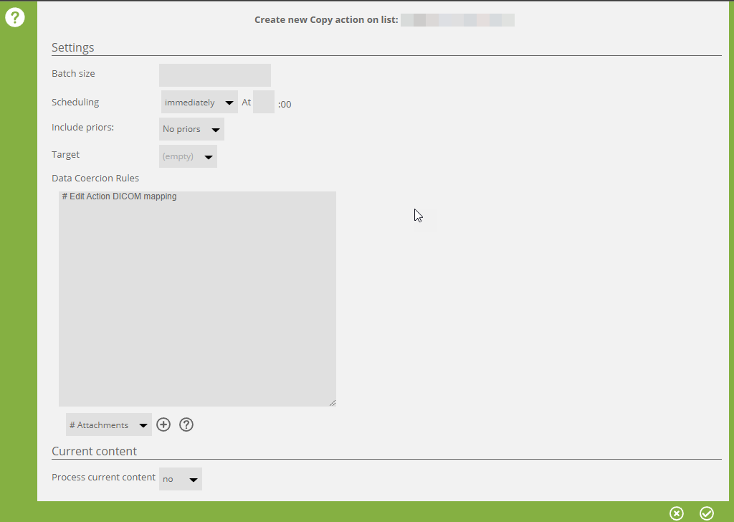Expand the # Attachments dropdown
This screenshot has height=522, width=734.
pos(108,424)
